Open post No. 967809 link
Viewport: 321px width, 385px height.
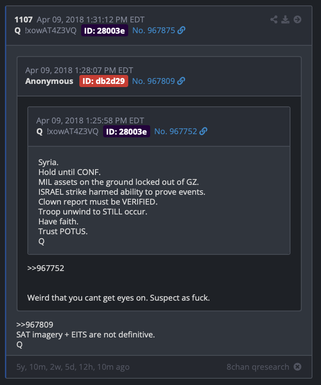tap(153, 81)
